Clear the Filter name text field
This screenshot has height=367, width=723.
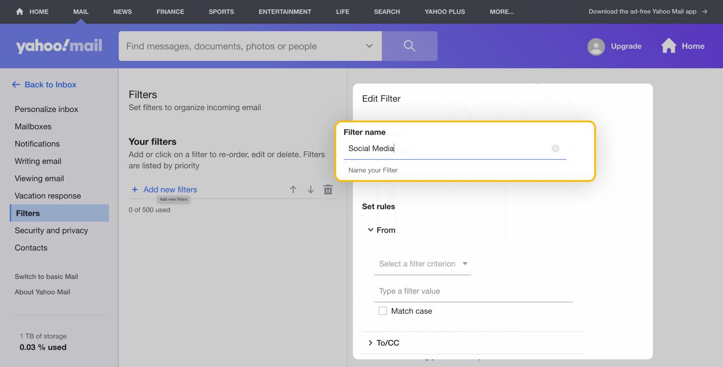[x=555, y=149]
